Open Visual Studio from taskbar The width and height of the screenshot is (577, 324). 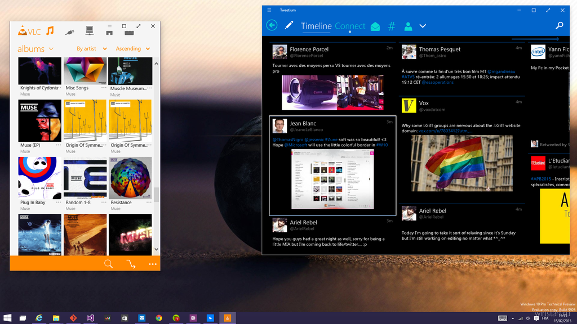[x=90, y=318]
